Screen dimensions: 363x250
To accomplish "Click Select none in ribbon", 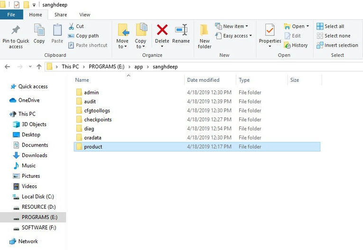I will [334, 36].
